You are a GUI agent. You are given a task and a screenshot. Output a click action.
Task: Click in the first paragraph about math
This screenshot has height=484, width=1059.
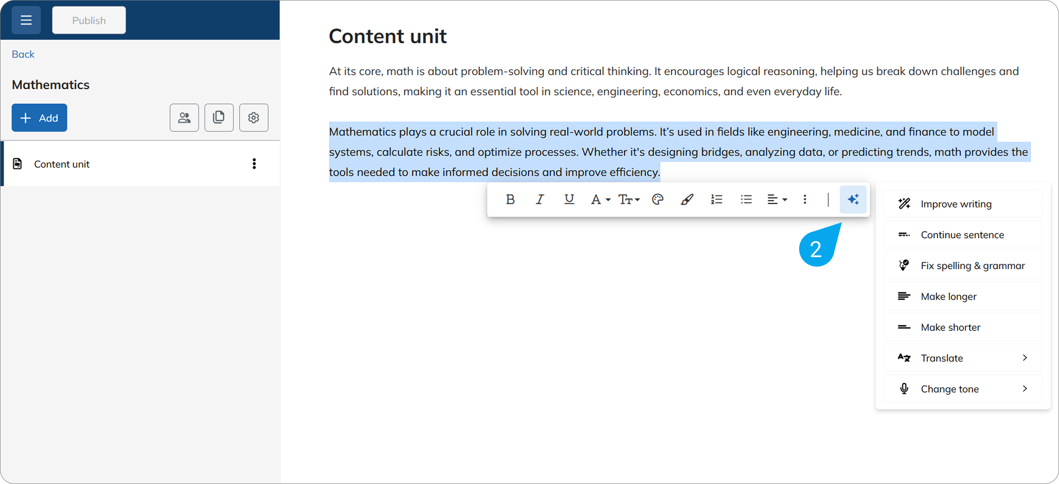pos(674,81)
